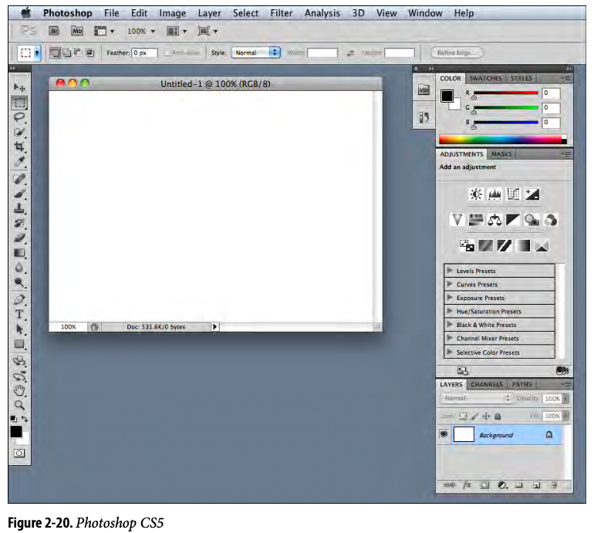
Task: Switch to the Channels tab
Action: pyautogui.click(x=487, y=384)
